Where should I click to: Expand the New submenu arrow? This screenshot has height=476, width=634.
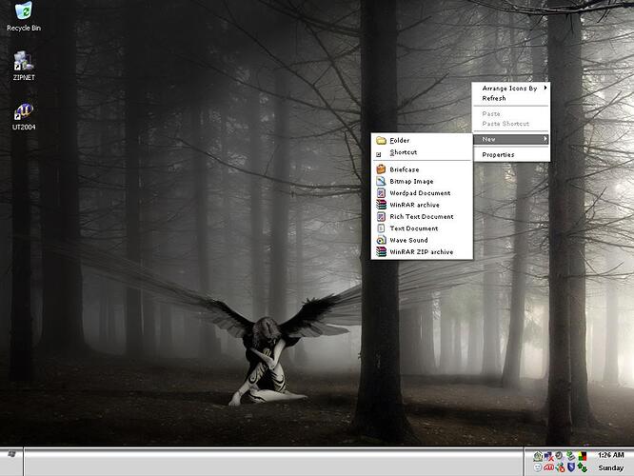tap(545, 140)
